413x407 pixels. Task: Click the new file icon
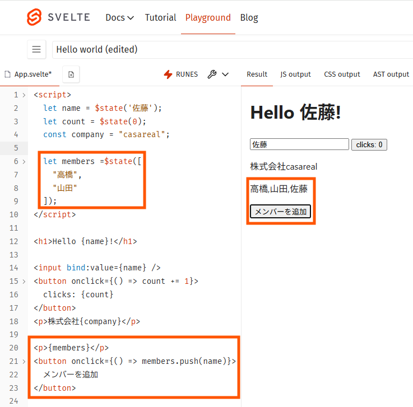[x=71, y=74]
